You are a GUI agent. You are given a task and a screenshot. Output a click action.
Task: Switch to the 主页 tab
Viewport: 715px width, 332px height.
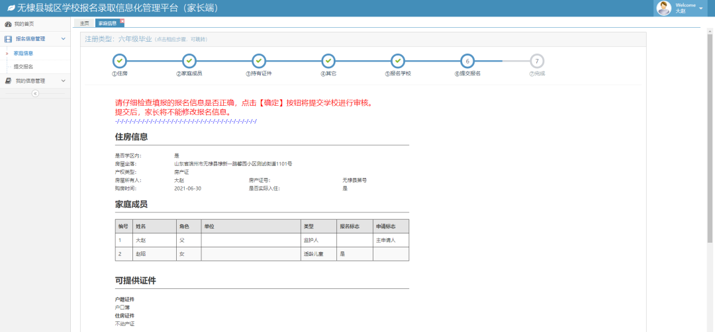tap(84, 23)
